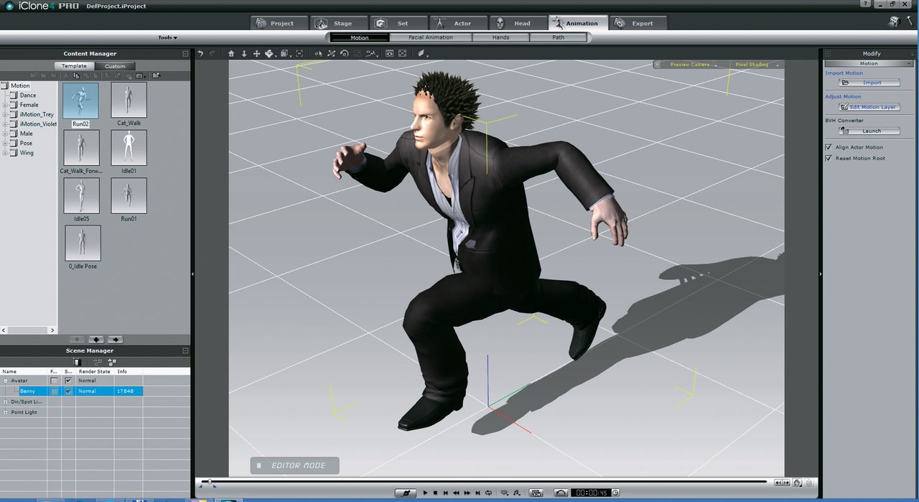Click the plus add button below content list
Image resolution: width=919 pixels, height=502 pixels.
[96, 339]
